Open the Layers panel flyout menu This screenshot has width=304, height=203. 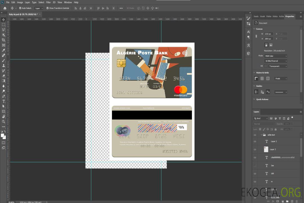click(x=301, y=112)
